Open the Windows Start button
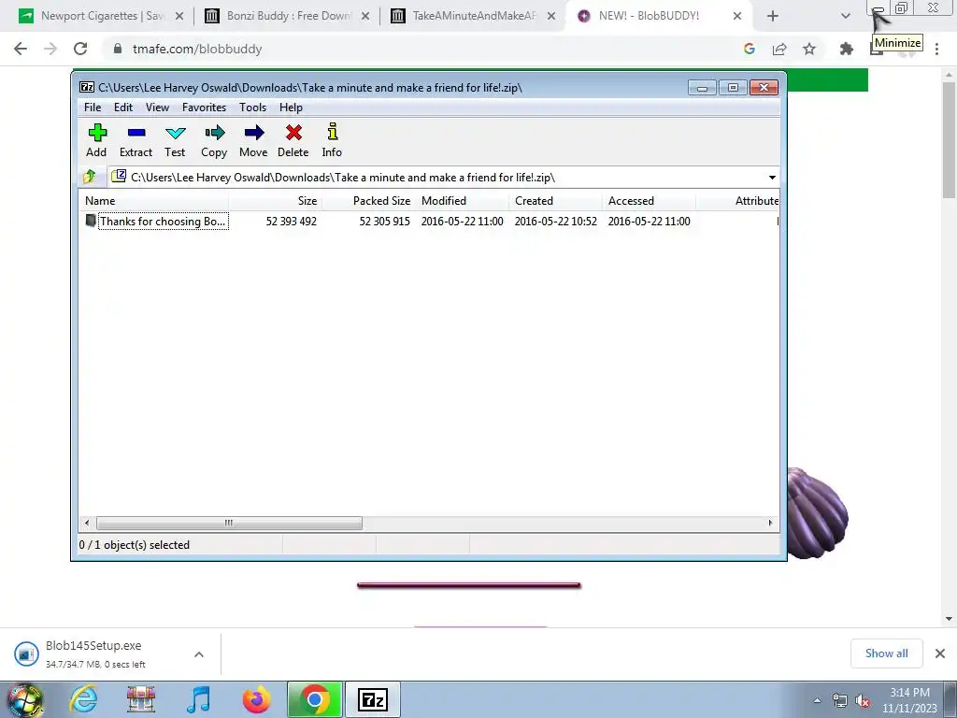The width and height of the screenshot is (957, 718). pyautogui.click(x=25, y=699)
